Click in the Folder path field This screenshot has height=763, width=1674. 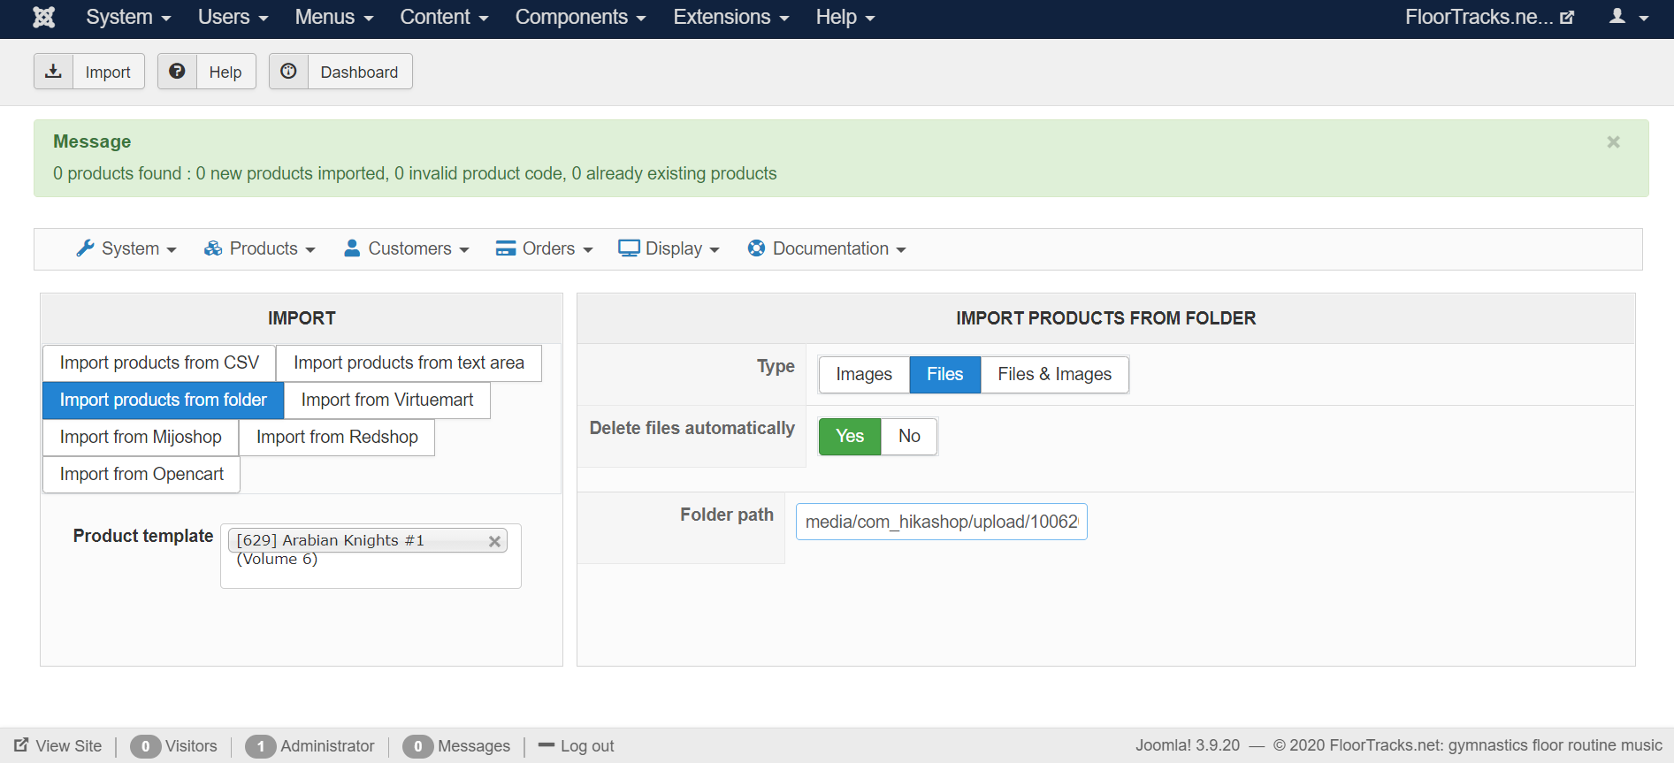941,522
